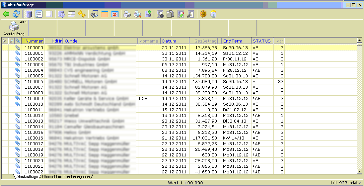Click the print preview magnifier icon

pos(137,14)
